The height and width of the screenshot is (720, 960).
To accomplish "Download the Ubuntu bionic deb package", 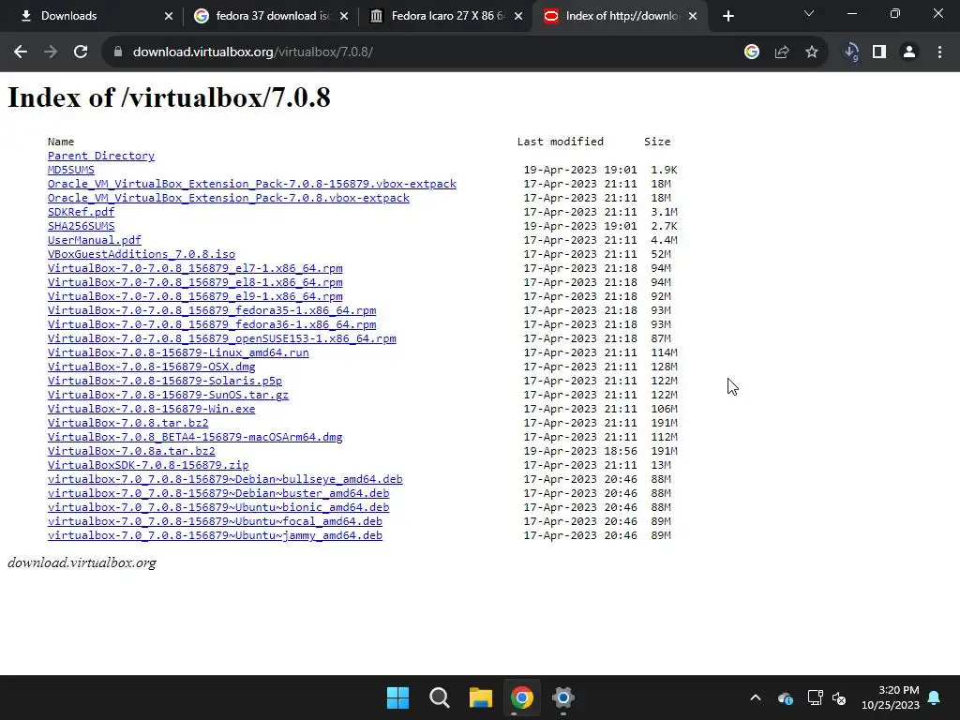I will point(218,507).
